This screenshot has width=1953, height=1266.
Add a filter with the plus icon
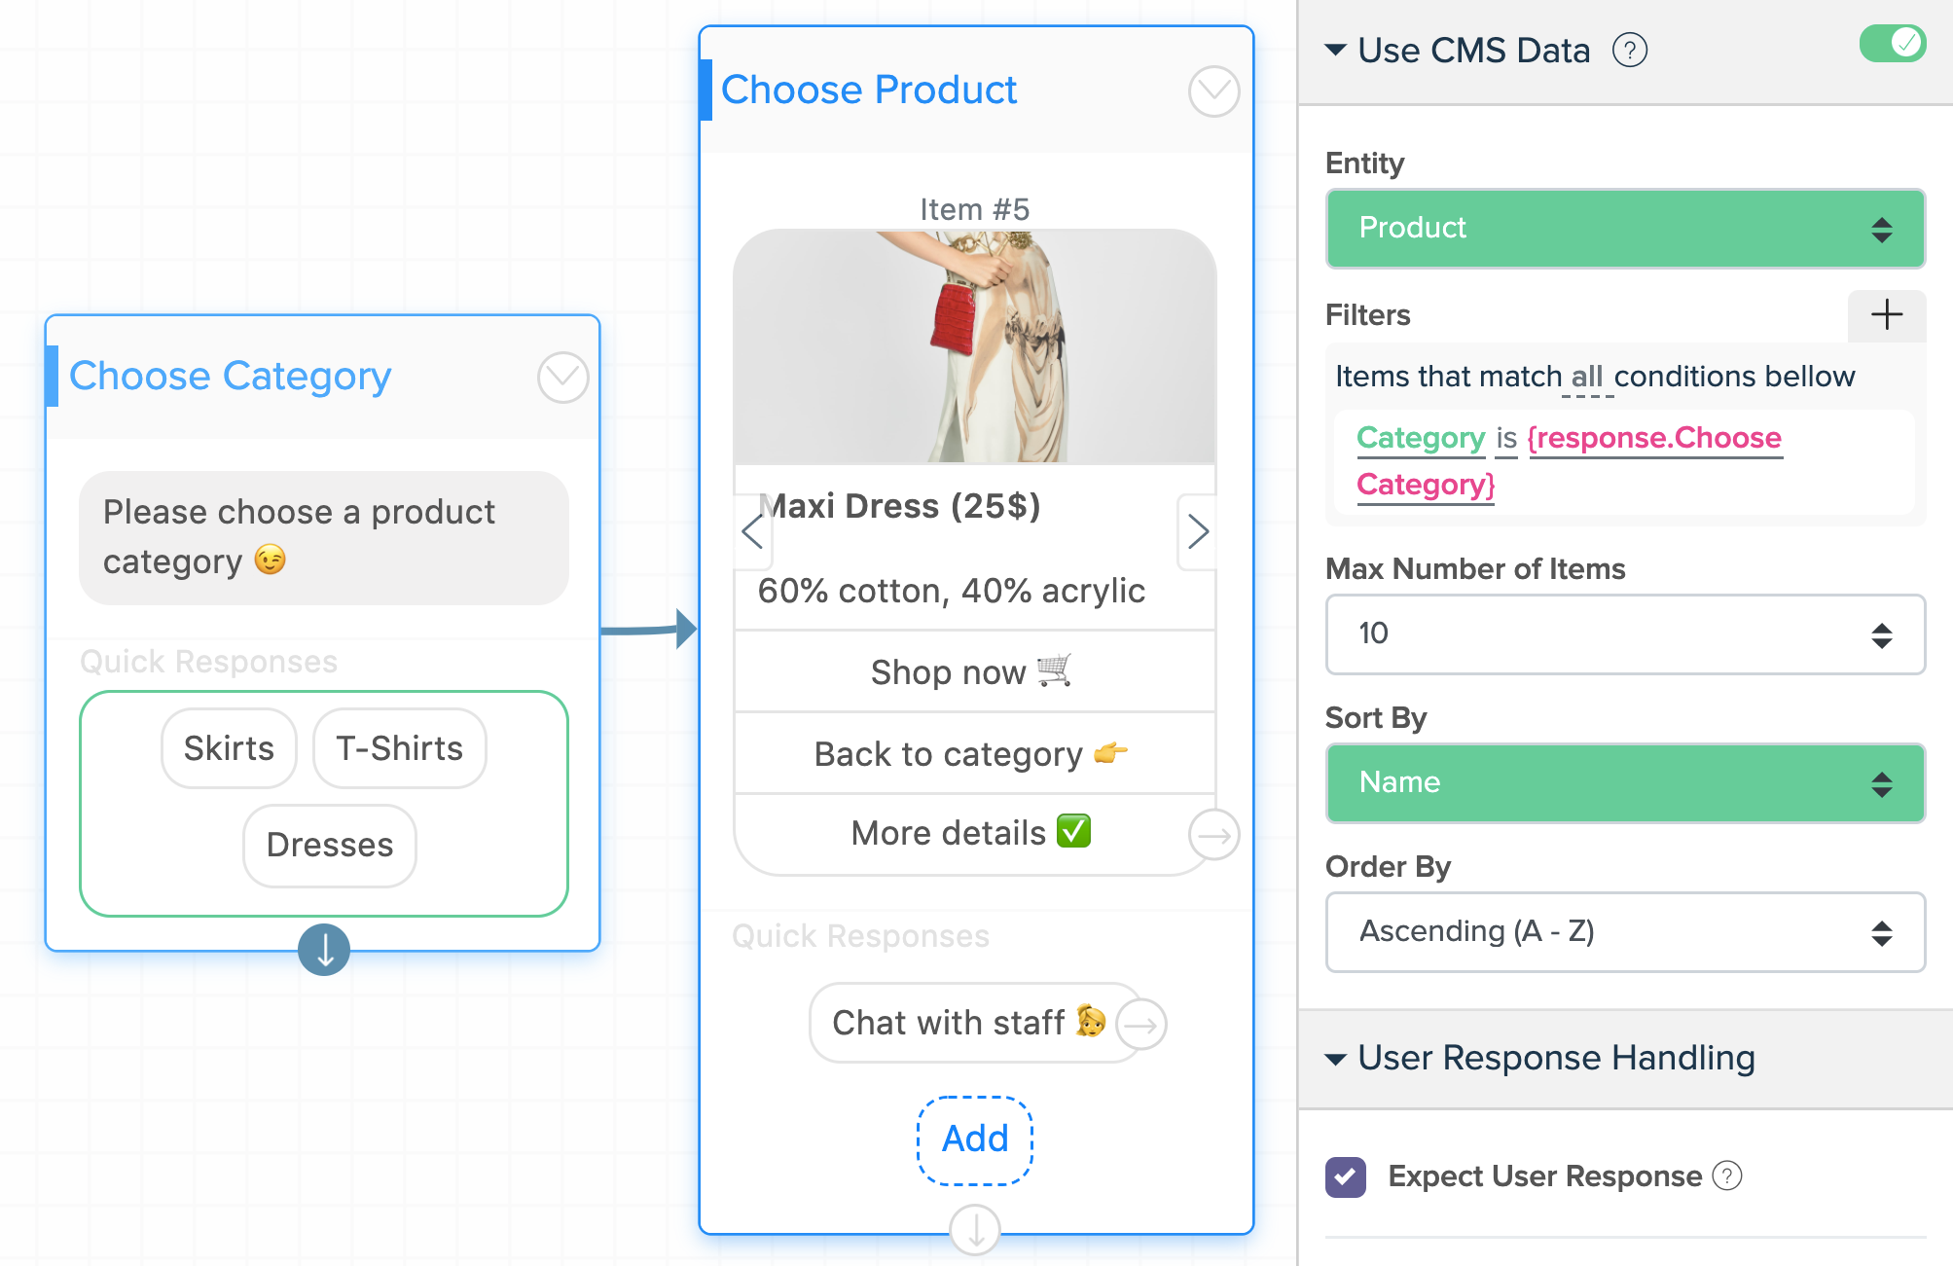tap(1886, 314)
